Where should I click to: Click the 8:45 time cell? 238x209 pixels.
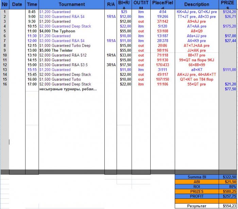click(32, 12)
